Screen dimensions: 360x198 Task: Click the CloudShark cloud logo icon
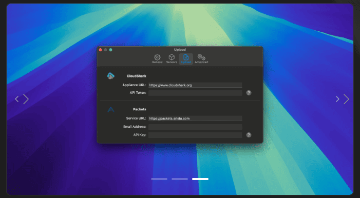coord(110,76)
